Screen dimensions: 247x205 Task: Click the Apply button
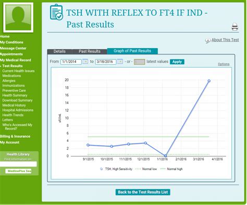tap(177, 62)
